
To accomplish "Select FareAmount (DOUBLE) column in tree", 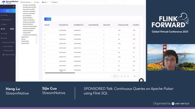I will click(29, 13).
